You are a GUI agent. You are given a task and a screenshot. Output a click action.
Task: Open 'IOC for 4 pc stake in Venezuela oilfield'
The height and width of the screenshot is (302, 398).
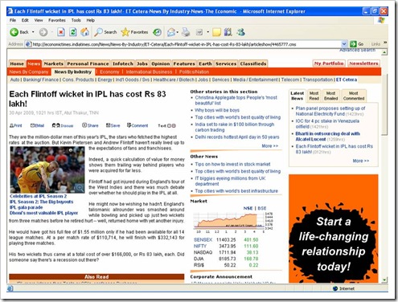(x=327, y=124)
